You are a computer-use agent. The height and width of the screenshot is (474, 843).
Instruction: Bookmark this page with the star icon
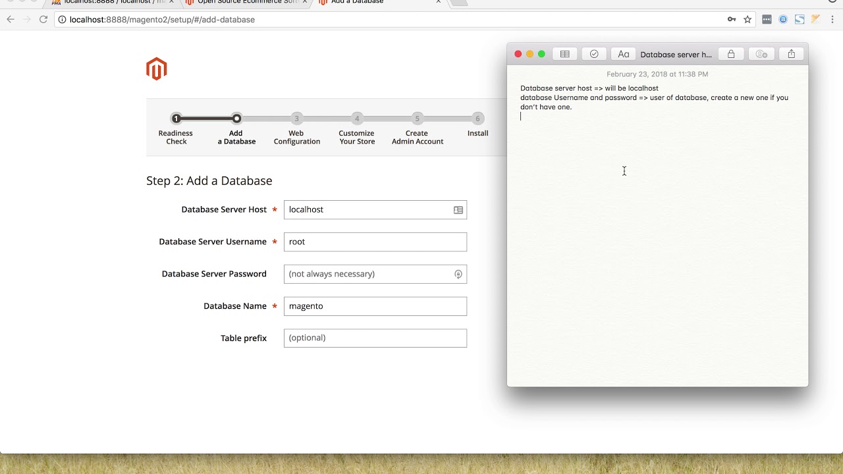point(748,20)
